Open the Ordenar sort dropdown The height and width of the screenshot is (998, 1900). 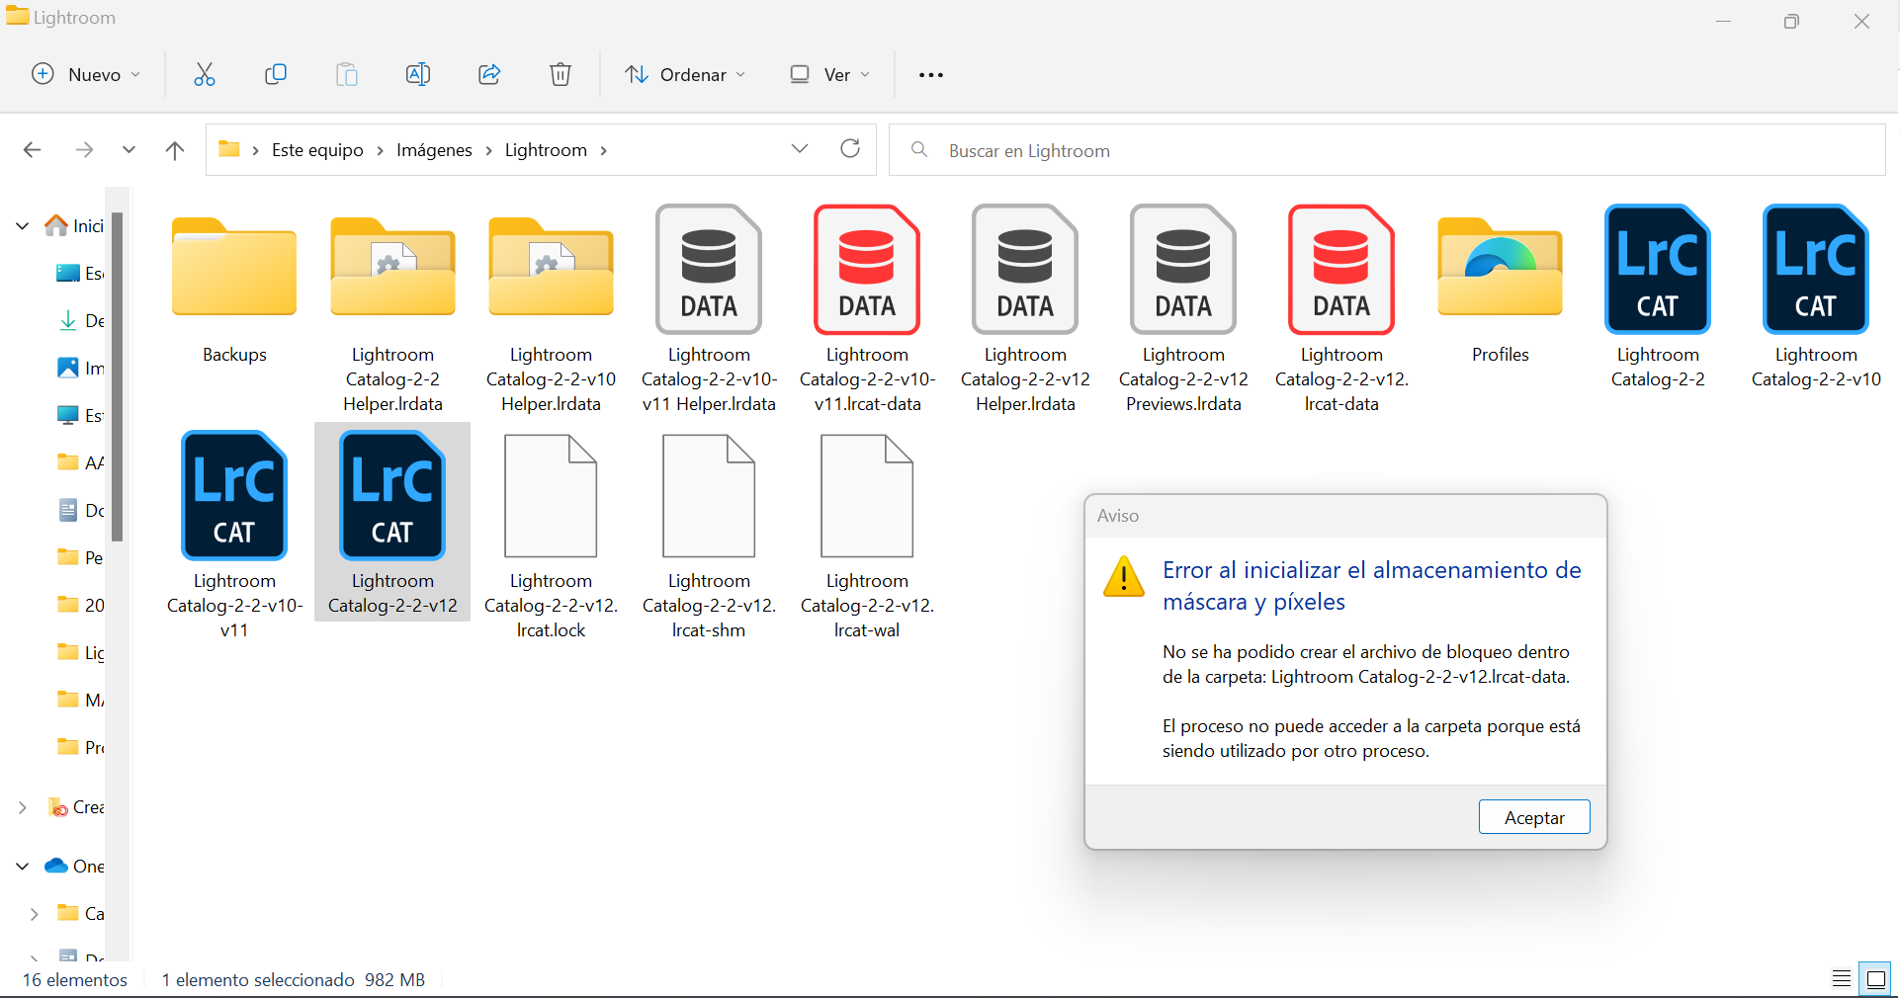(x=685, y=74)
